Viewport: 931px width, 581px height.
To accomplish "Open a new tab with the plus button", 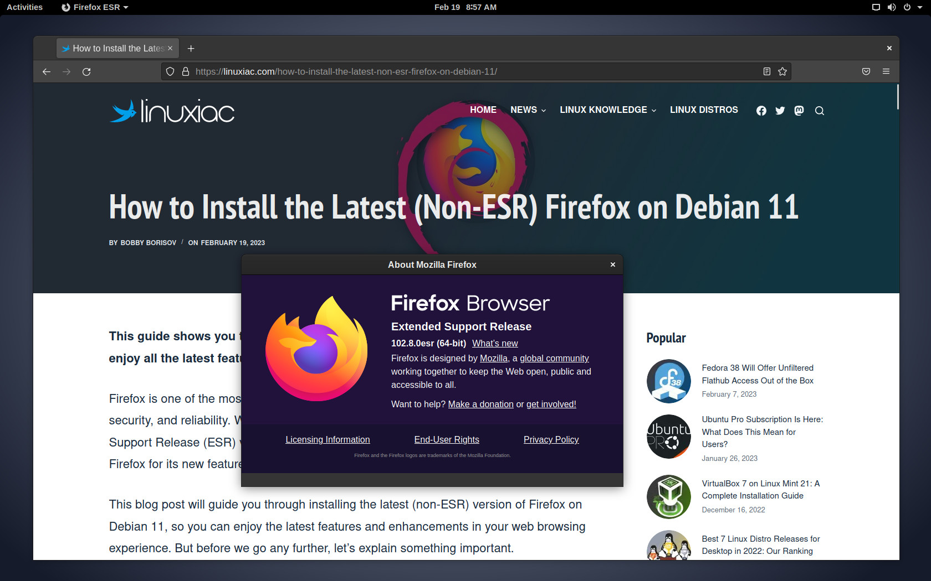I will click(191, 49).
